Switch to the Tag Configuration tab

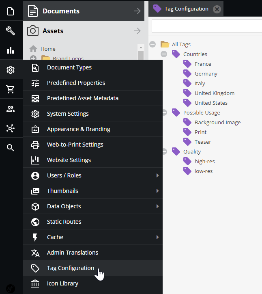tap(186, 9)
